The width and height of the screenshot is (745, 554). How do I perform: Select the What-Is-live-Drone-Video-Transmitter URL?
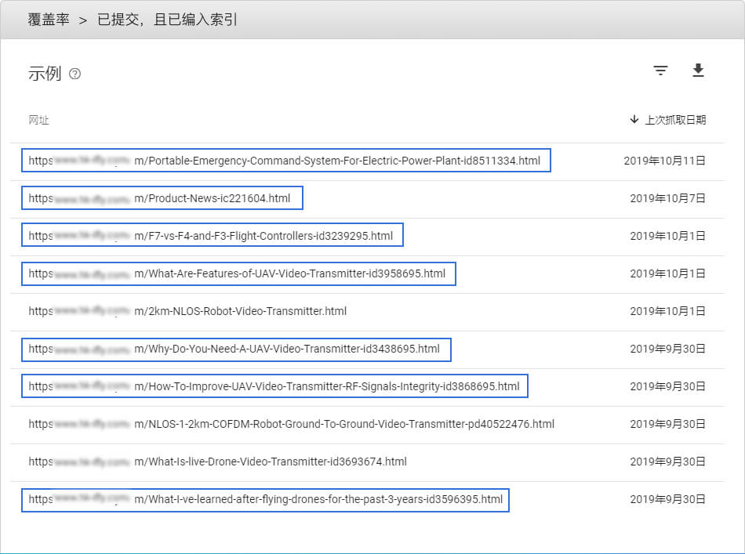(x=218, y=462)
